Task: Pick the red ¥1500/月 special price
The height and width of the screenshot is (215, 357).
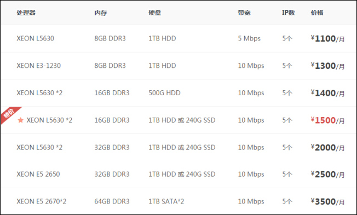Action: (327, 120)
